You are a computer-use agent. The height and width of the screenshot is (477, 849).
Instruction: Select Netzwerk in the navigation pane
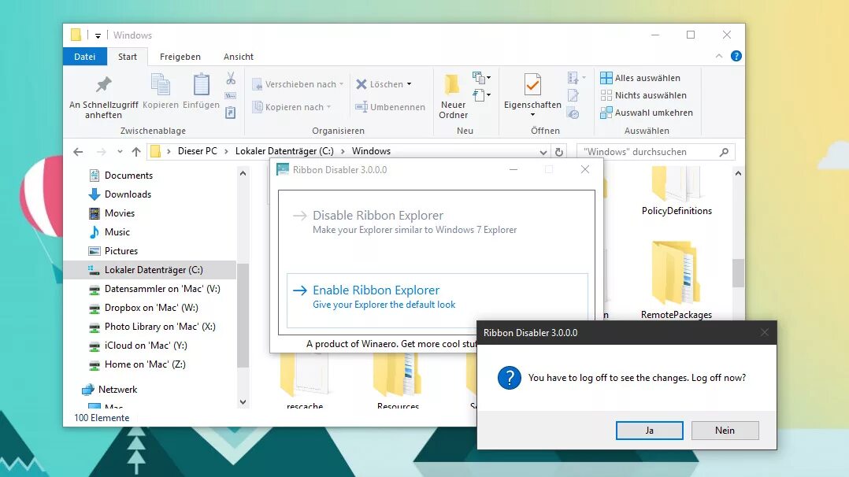point(117,390)
